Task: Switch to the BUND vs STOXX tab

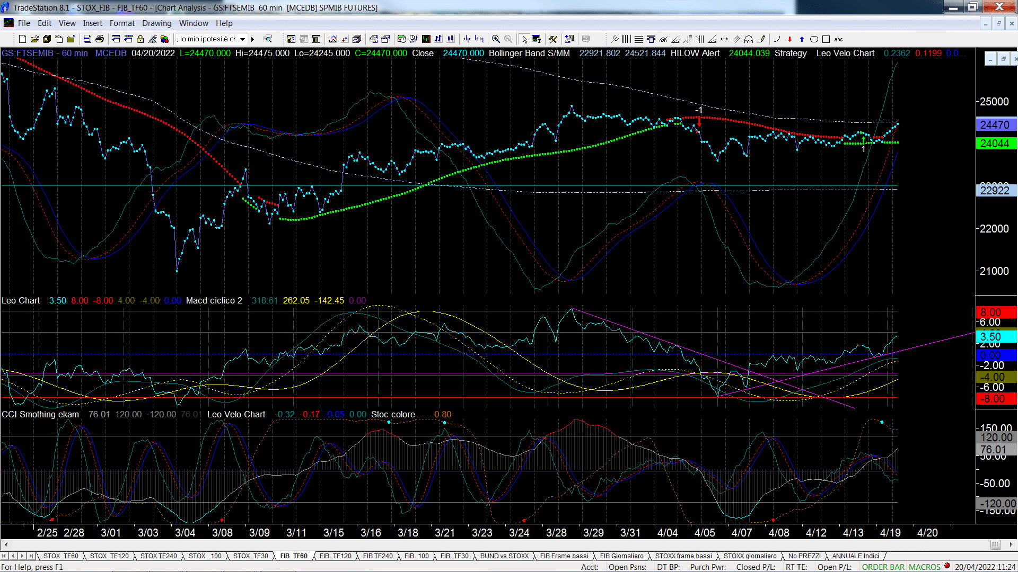Action: click(x=504, y=556)
